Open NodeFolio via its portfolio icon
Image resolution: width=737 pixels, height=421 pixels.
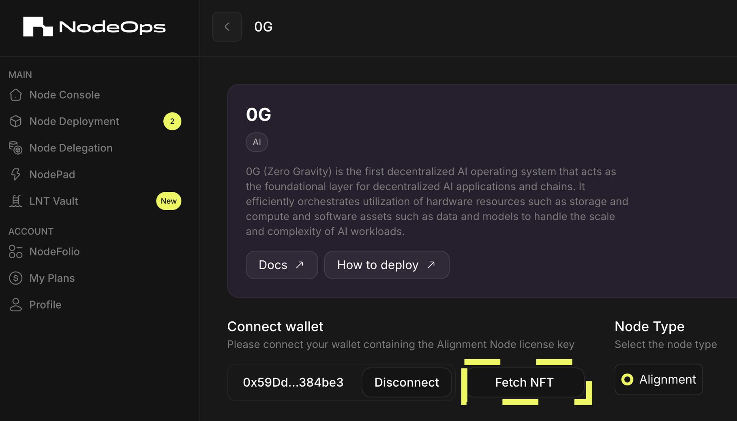[x=16, y=251]
